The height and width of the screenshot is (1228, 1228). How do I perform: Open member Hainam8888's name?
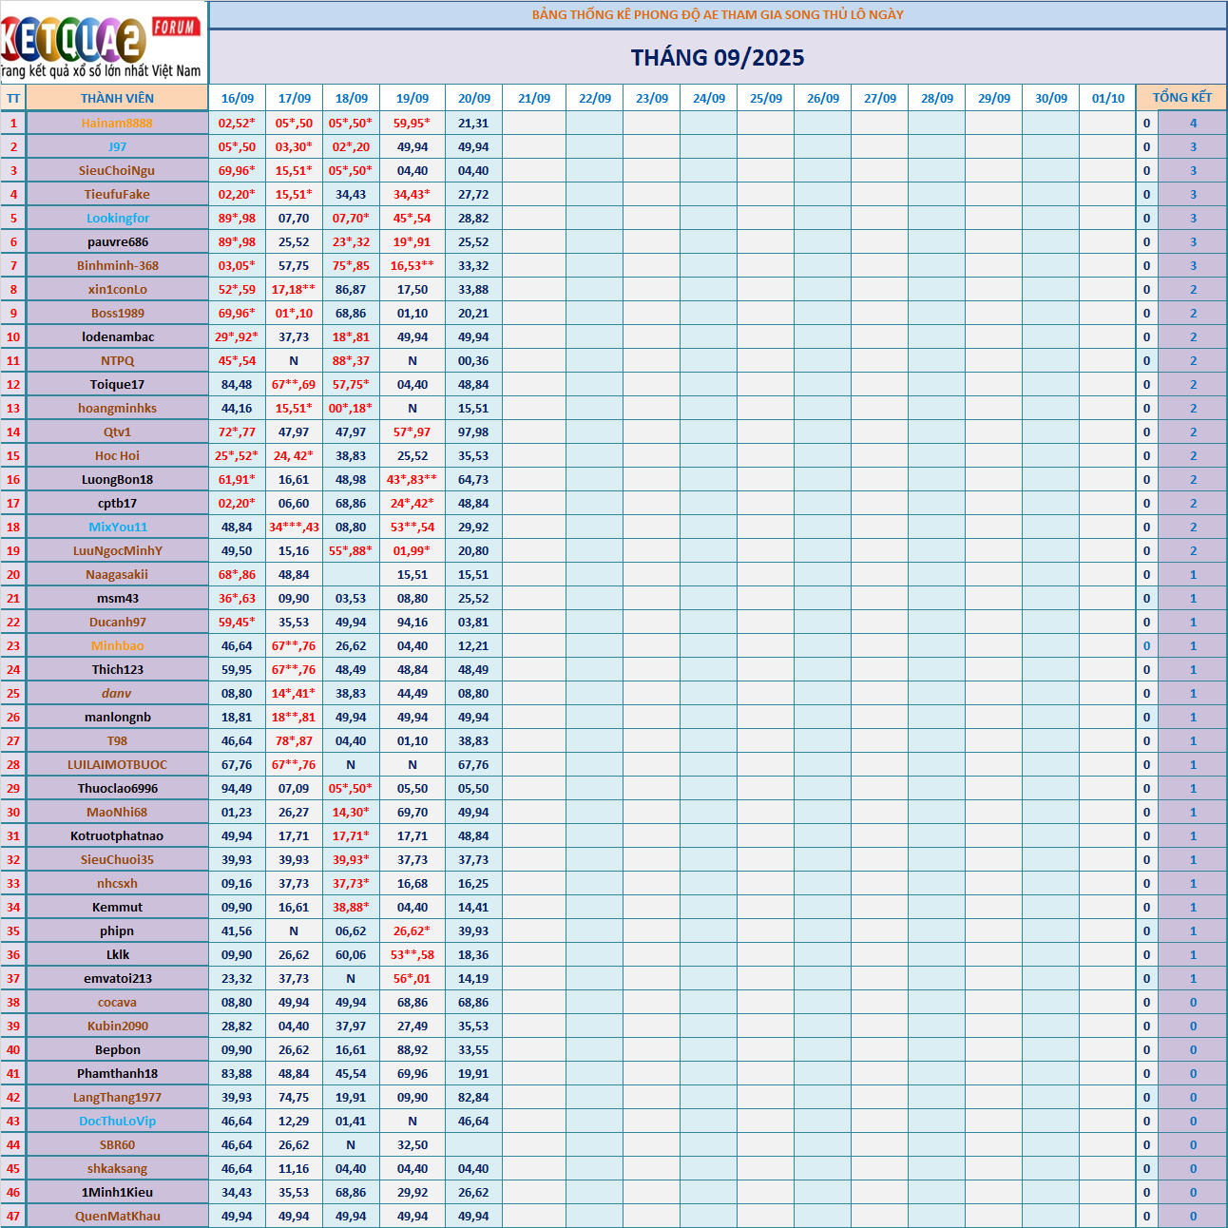tap(117, 123)
